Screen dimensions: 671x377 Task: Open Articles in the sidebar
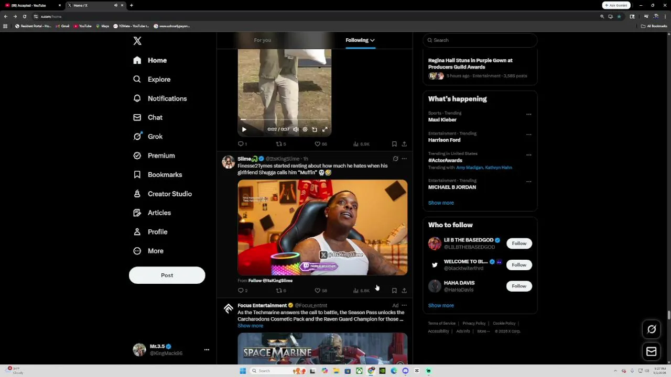[x=152, y=213]
